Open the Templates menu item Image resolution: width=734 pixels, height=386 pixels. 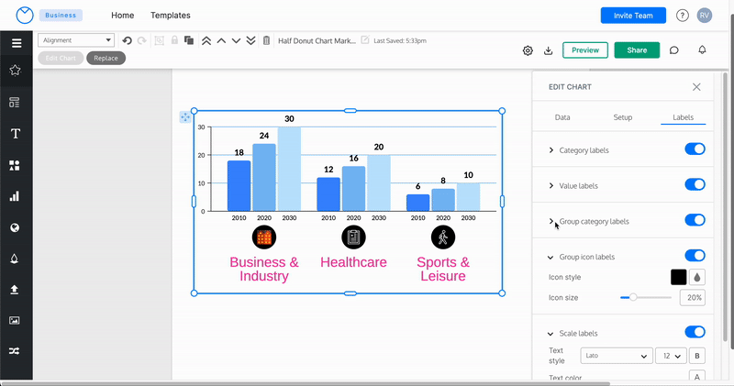click(x=171, y=16)
